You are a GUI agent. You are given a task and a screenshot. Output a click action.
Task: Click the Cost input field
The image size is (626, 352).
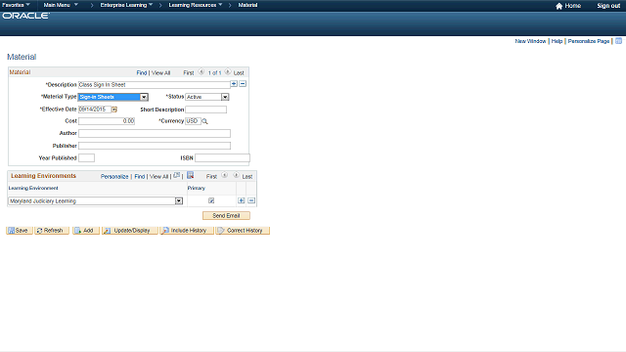pyautogui.click(x=107, y=121)
